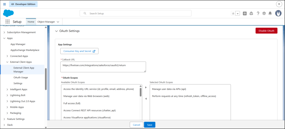285x129 pixels.
Task: Click the favorites star icon
Action: tap(233, 13)
